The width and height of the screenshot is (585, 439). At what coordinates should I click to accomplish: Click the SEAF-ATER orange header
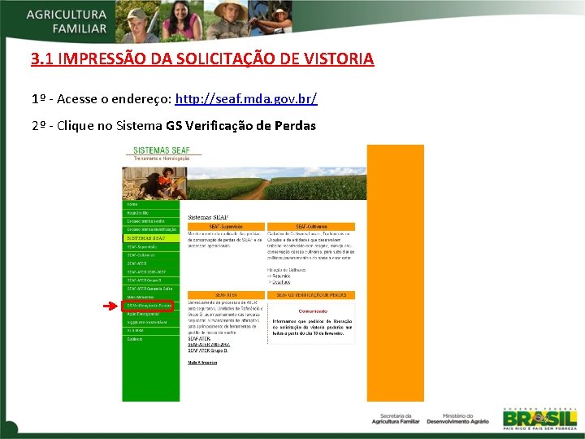click(x=226, y=295)
